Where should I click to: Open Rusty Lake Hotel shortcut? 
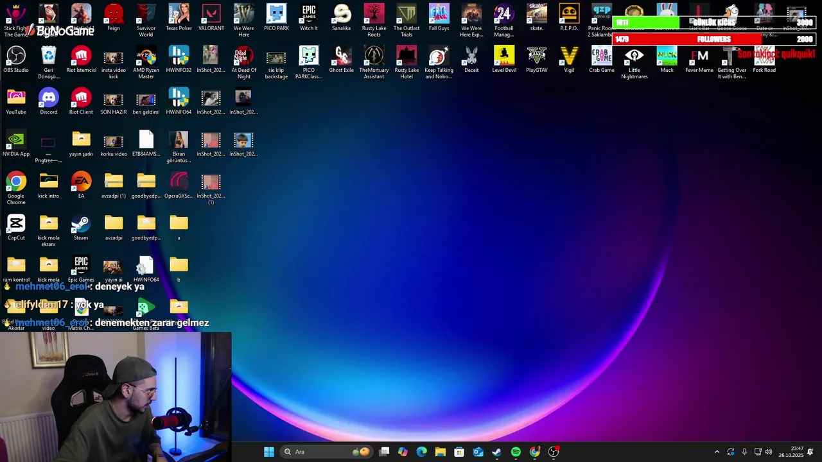coord(407,62)
